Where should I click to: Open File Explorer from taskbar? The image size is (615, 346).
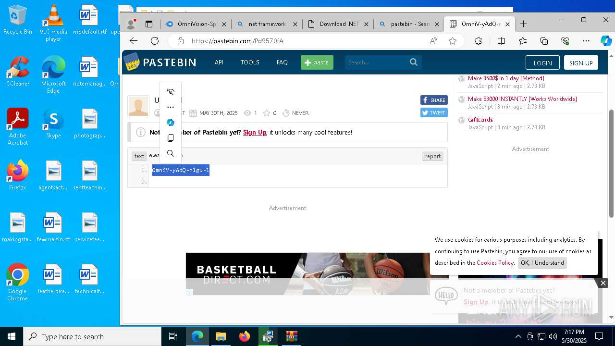221,336
